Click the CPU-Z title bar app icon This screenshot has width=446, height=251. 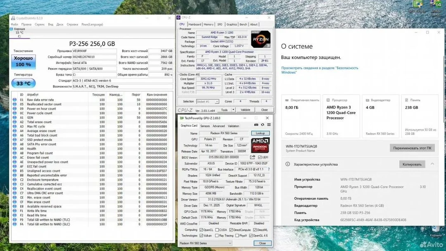pos(178,17)
